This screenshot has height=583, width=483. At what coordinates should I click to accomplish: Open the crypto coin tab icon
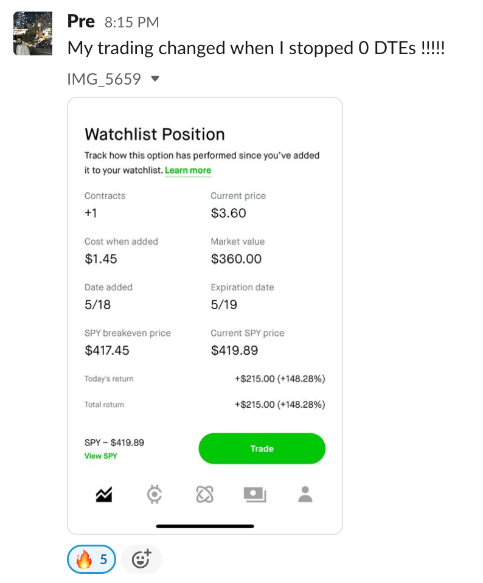click(x=155, y=495)
